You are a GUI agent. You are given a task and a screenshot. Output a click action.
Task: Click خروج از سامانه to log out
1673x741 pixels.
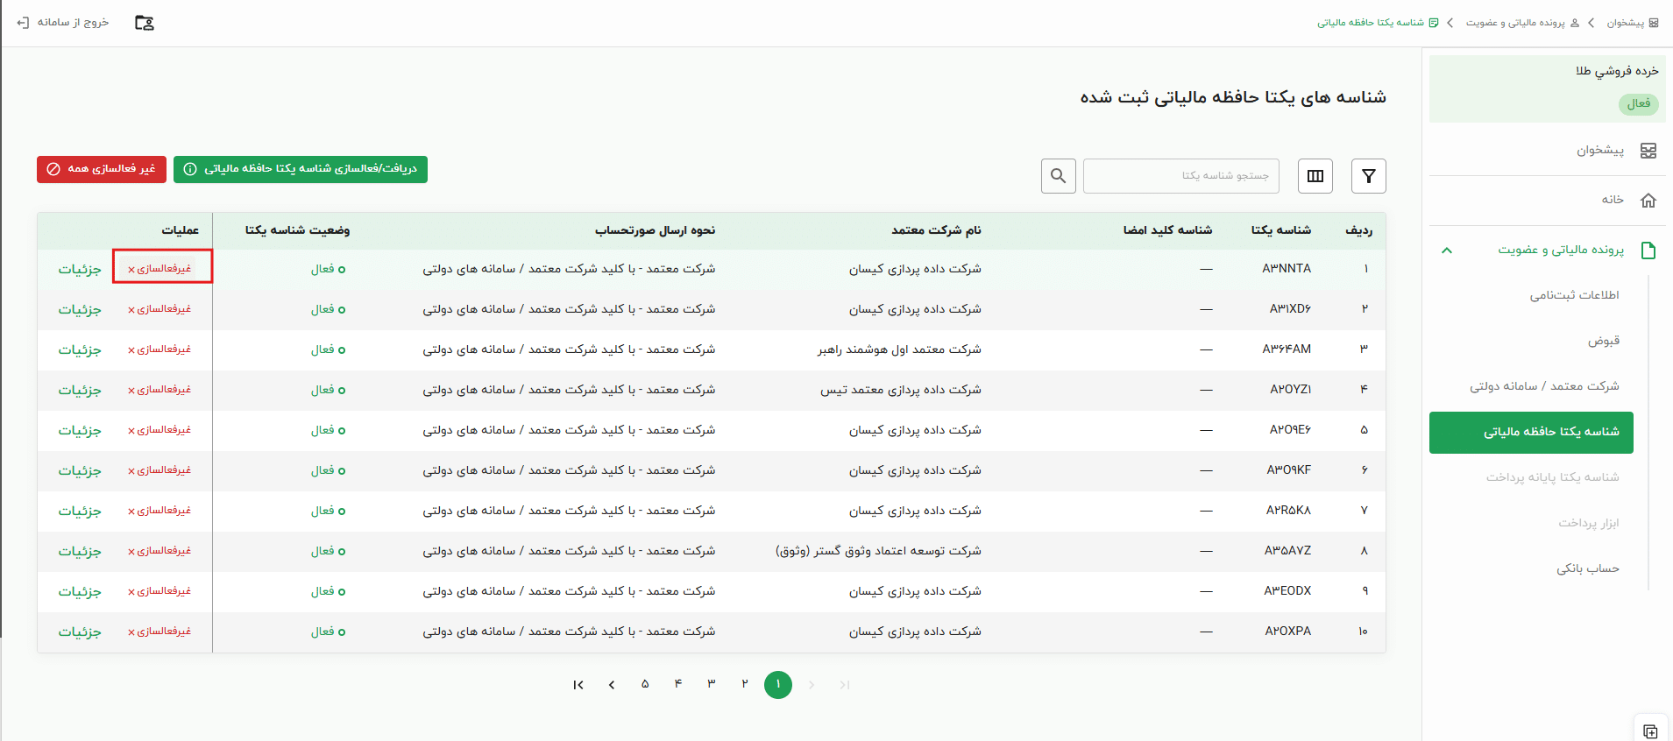pyautogui.click(x=63, y=23)
